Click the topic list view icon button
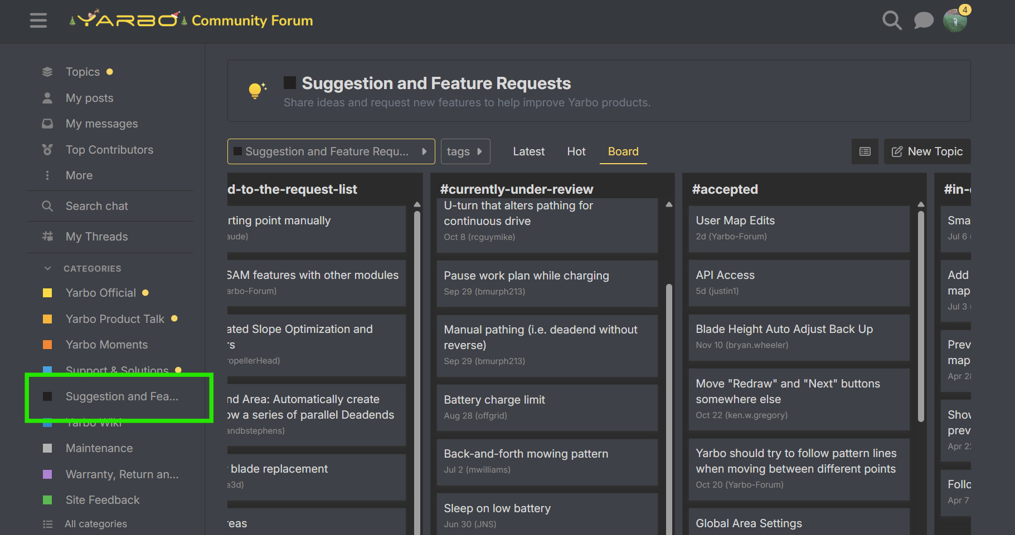This screenshot has height=535, width=1015. pyautogui.click(x=865, y=151)
